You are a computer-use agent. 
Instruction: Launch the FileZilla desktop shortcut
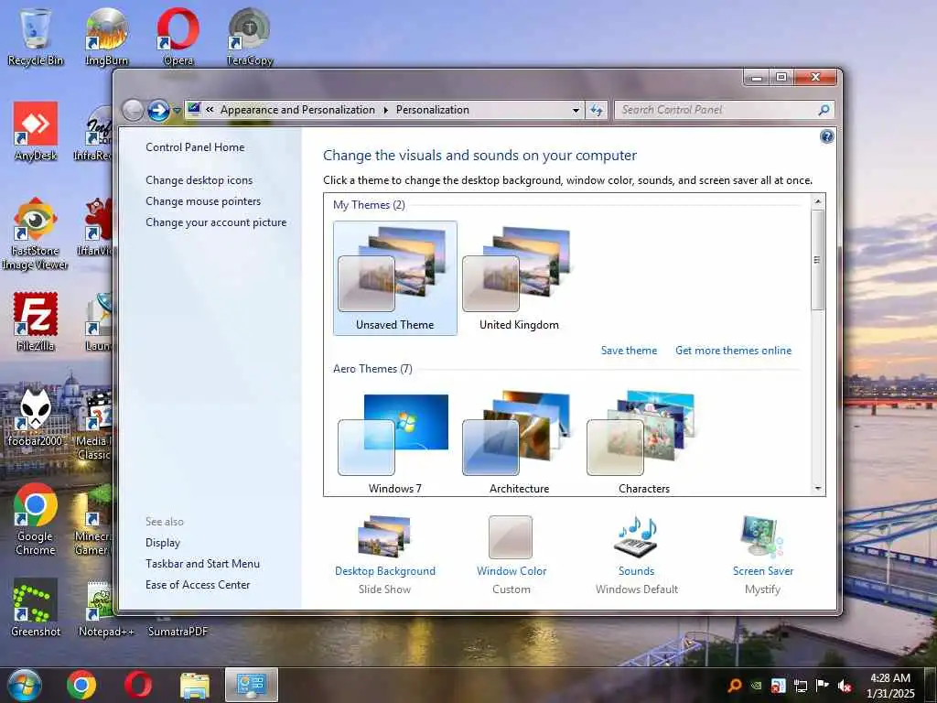click(36, 321)
